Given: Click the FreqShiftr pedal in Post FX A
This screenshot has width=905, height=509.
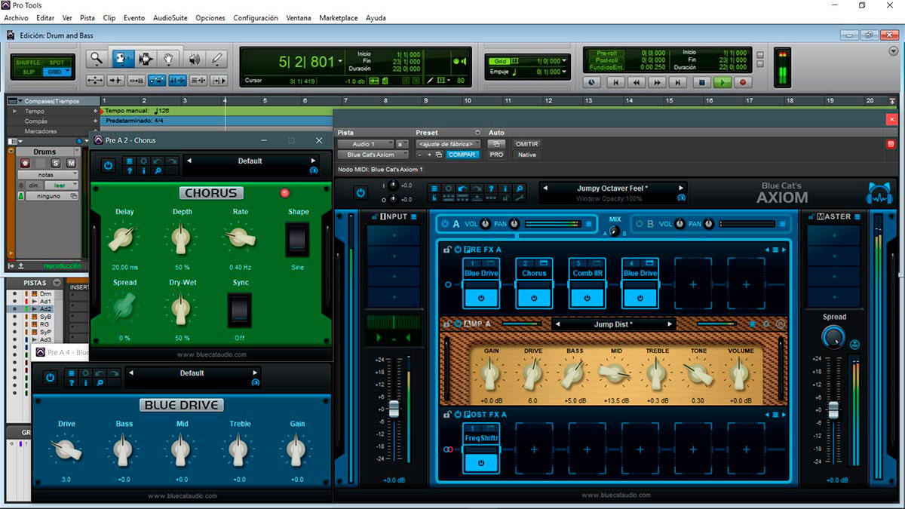Looking at the screenshot, I should [x=481, y=438].
